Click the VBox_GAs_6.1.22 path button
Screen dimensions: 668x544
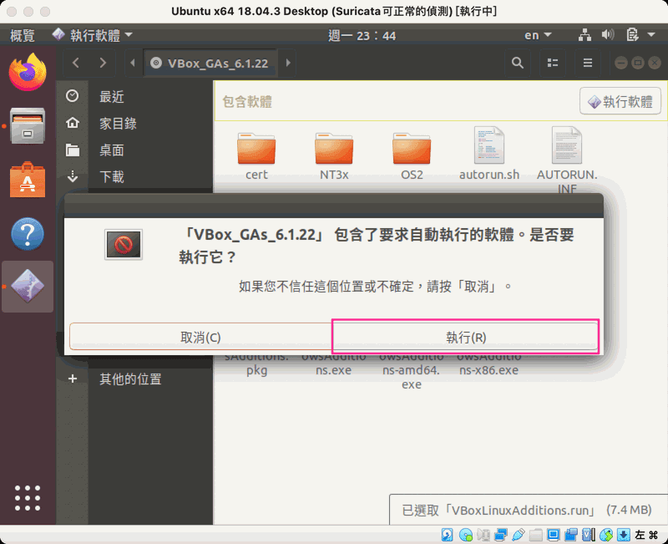[x=210, y=64]
